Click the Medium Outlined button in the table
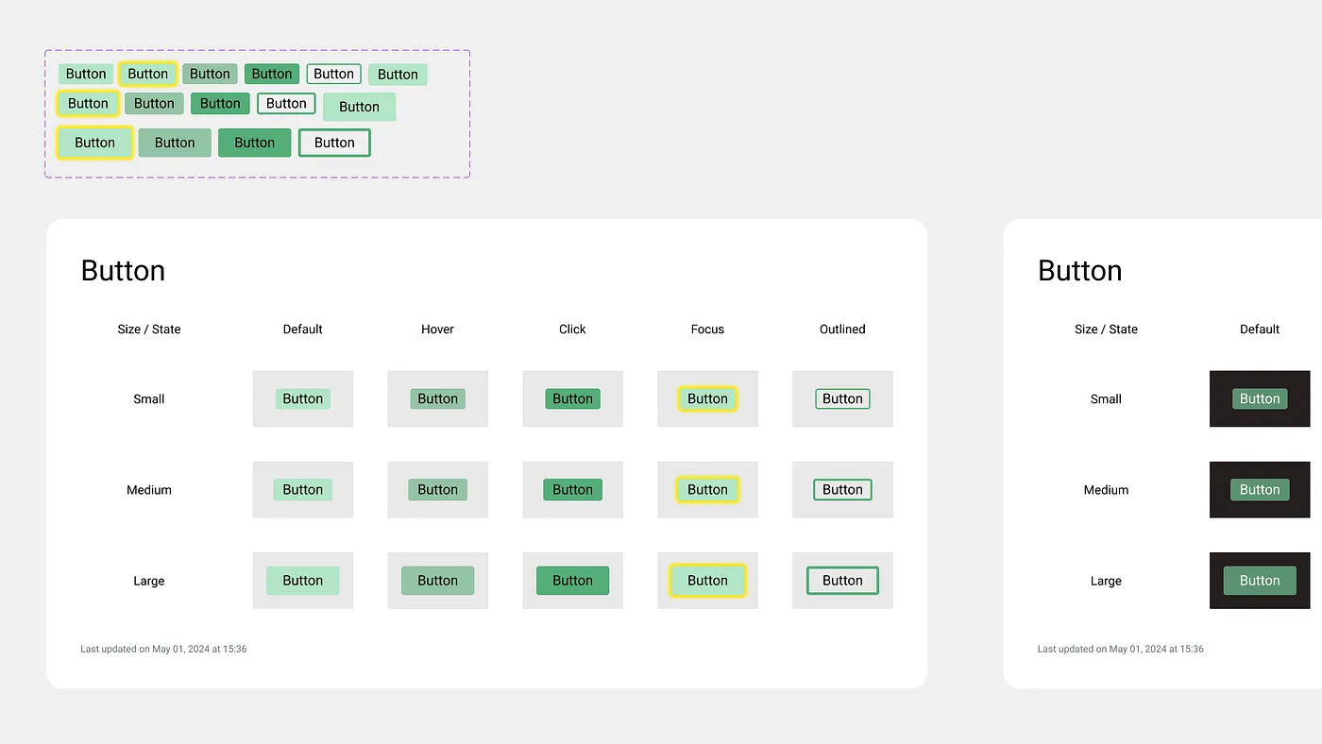The height and width of the screenshot is (744, 1322). [x=842, y=489]
